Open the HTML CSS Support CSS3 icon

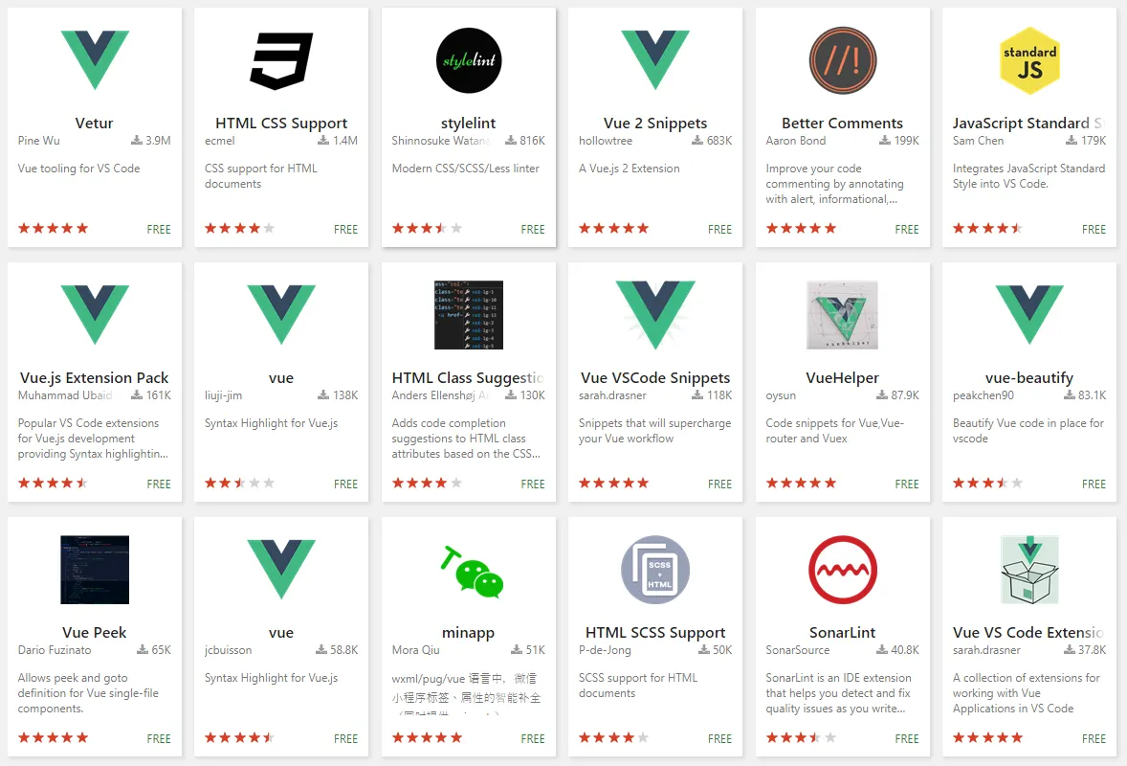pyautogui.click(x=281, y=61)
